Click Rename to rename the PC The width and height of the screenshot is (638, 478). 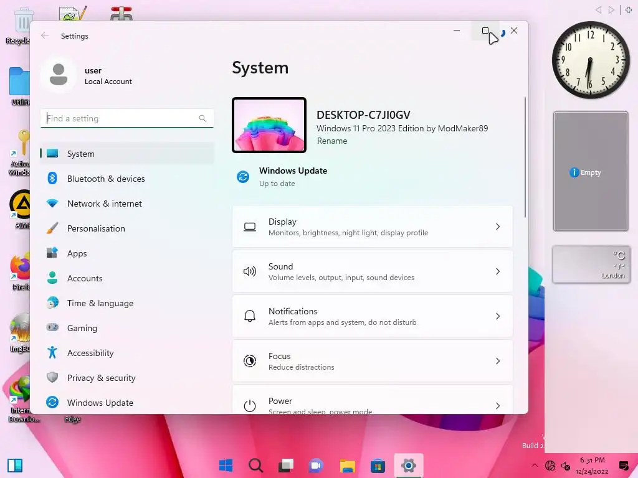(332, 141)
